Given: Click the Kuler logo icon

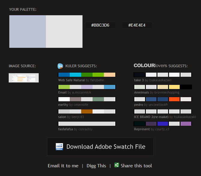Looking at the screenshot, I should (x=60, y=66).
